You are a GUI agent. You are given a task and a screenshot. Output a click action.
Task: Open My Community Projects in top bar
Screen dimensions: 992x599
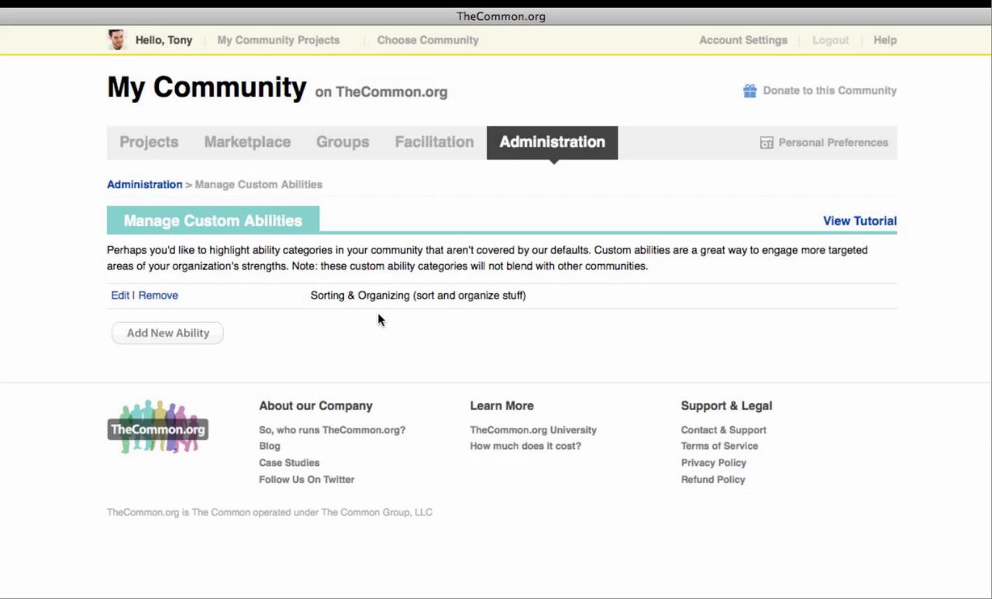coord(278,40)
